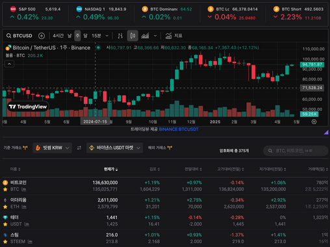Sort by 김프 column
The image size is (330, 247).
click(x=155, y=169)
